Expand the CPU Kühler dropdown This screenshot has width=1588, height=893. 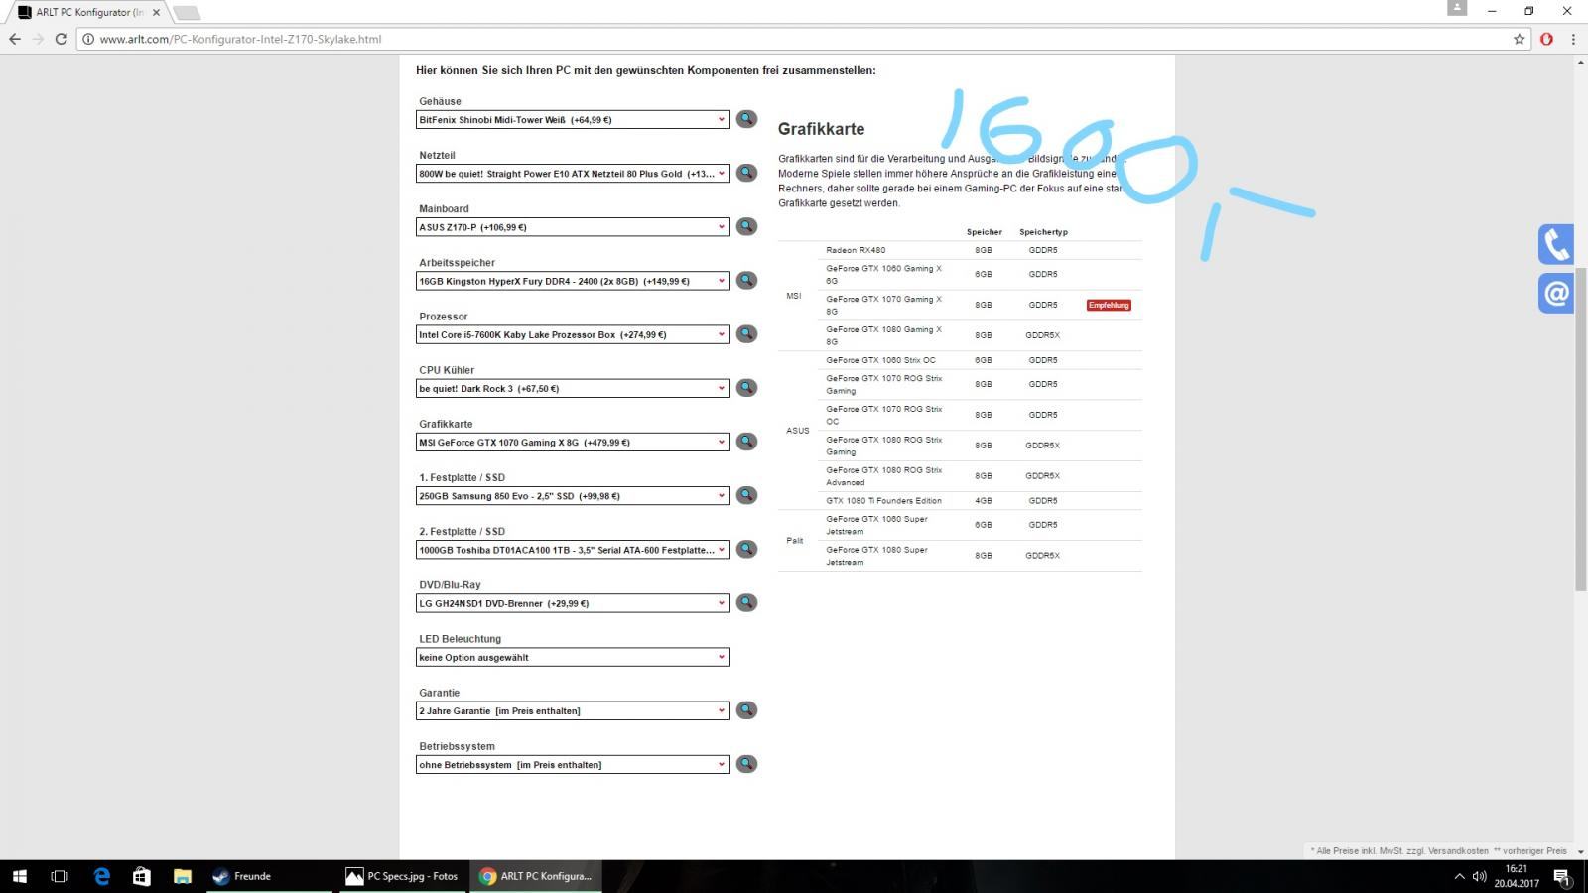click(x=573, y=388)
